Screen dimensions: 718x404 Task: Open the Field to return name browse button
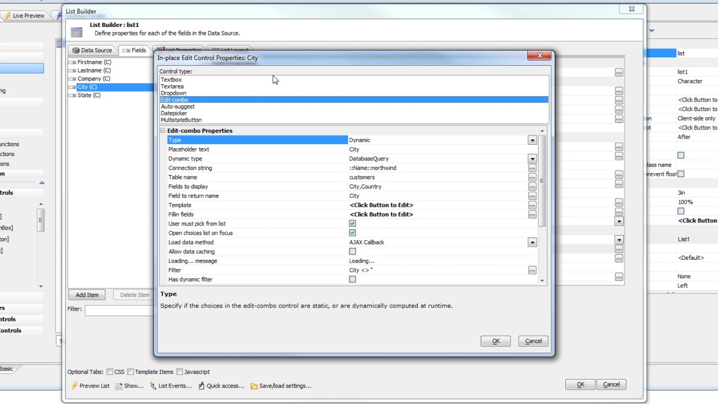(532, 196)
